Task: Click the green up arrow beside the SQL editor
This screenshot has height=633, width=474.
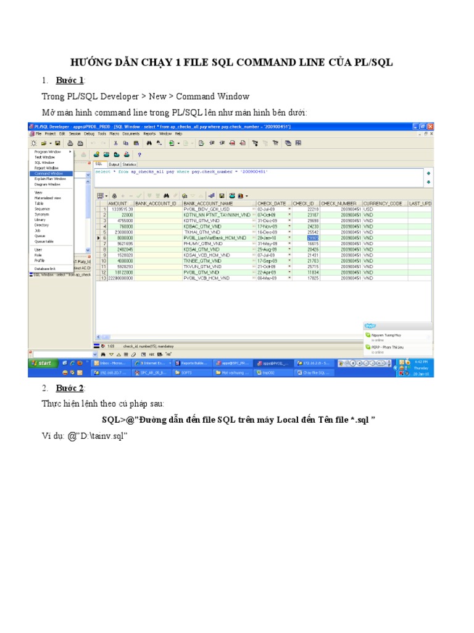Action: coord(428,173)
